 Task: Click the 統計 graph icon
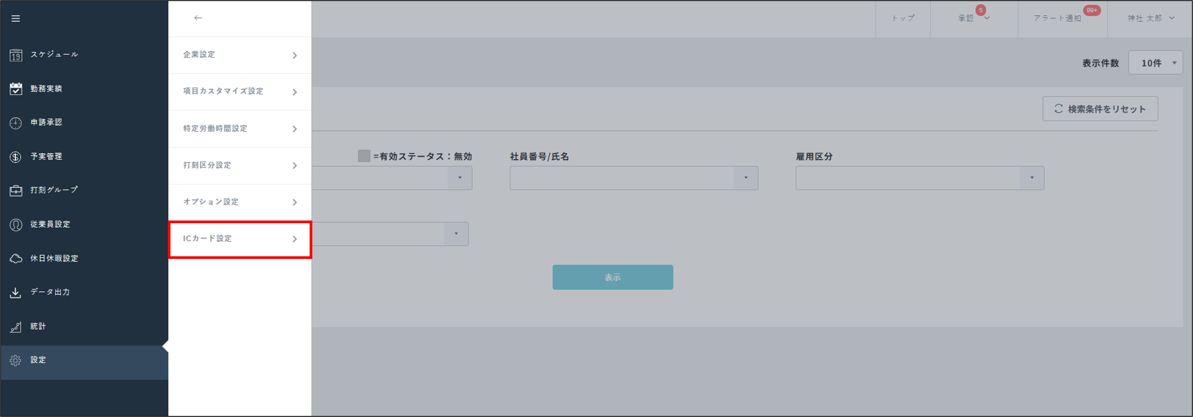point(15,326)
